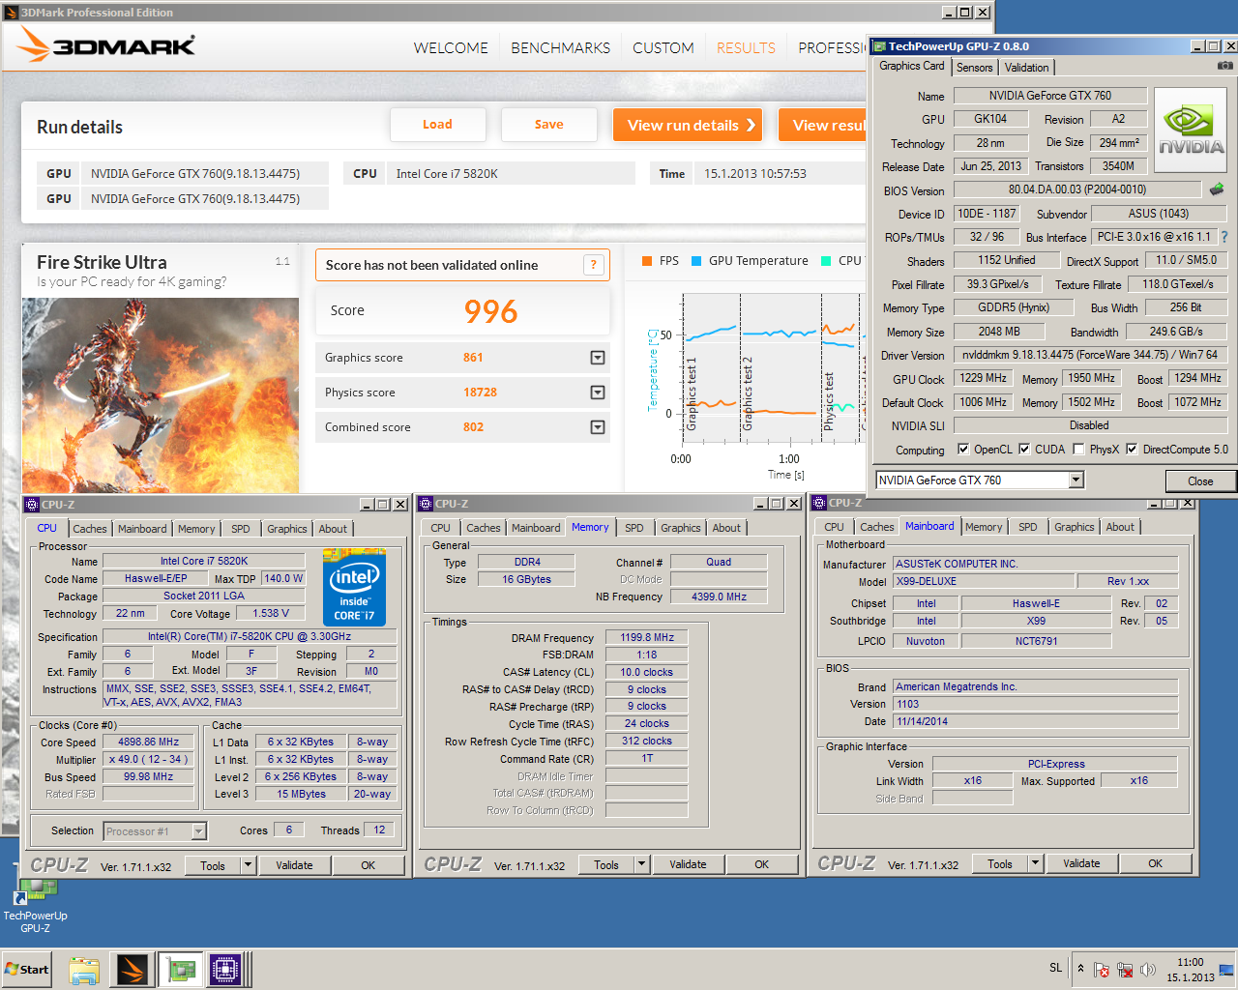Open Tools dropdown arrow in CPU-Z Memory window

click(x=642, y=864)
